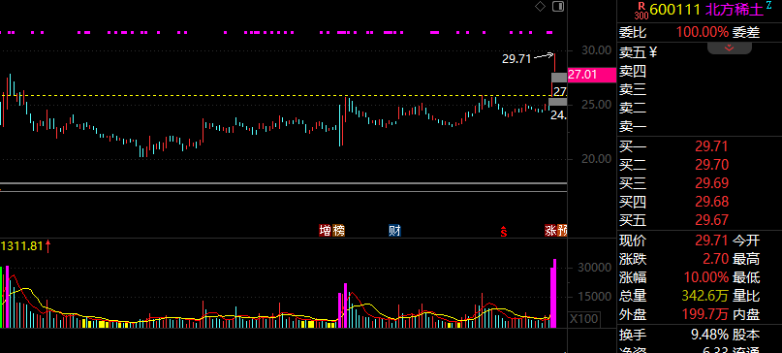Click the 现价 value 29.71
Image resolution: width=782 pixels, height=353 pixels.
tap(711, 241)
